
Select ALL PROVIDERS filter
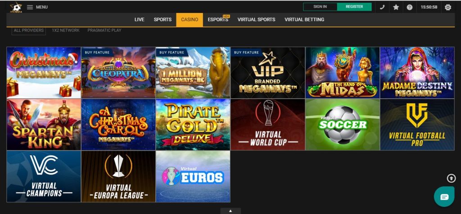[x=28, y=30]
